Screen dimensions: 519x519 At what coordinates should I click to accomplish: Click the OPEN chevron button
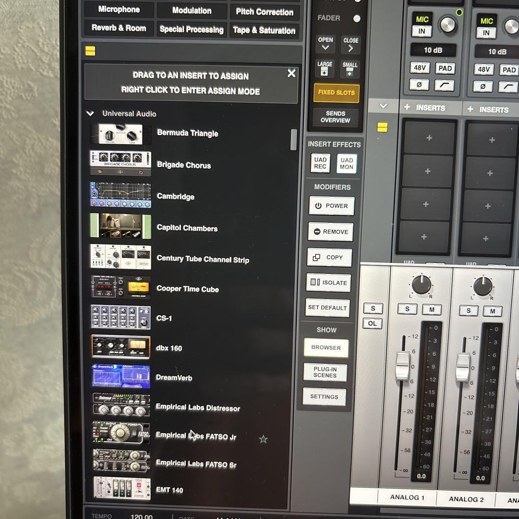click(325, 44)
